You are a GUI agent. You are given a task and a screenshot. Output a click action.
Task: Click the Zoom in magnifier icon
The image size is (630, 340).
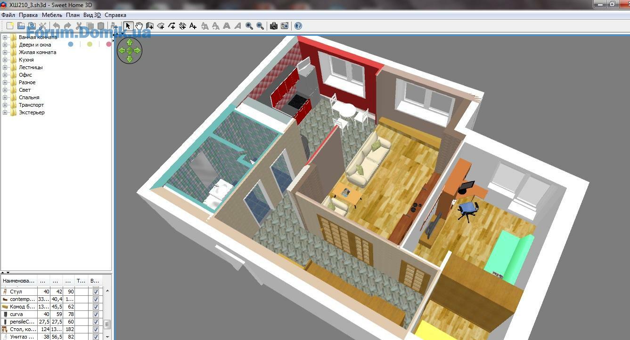click(249, 26)
